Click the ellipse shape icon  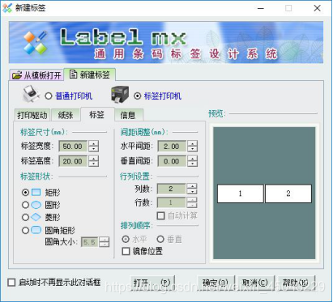[36, 205]
